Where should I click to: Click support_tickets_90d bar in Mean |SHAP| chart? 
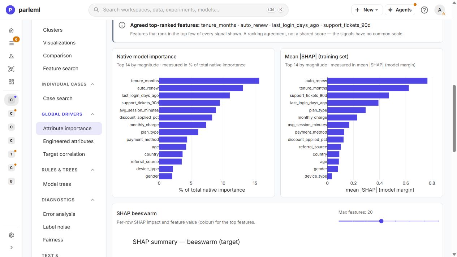358,95
